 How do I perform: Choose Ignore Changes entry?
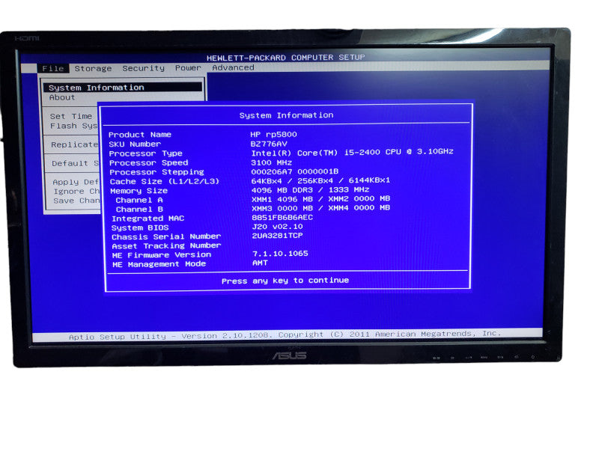[x=76, y=191]
